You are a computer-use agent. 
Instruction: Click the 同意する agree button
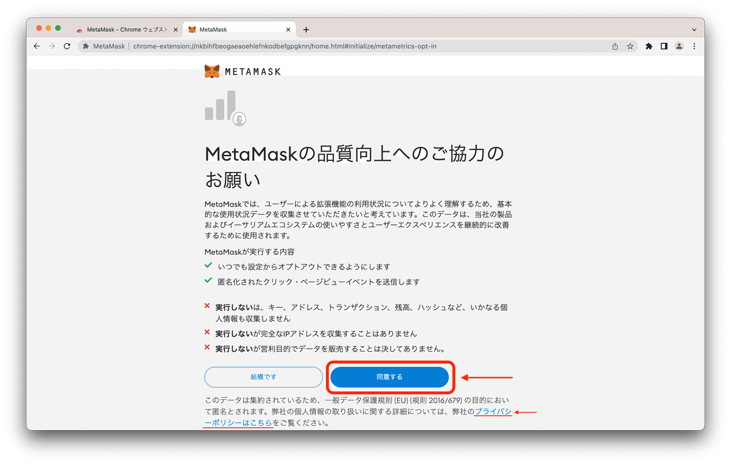[389, 377]
